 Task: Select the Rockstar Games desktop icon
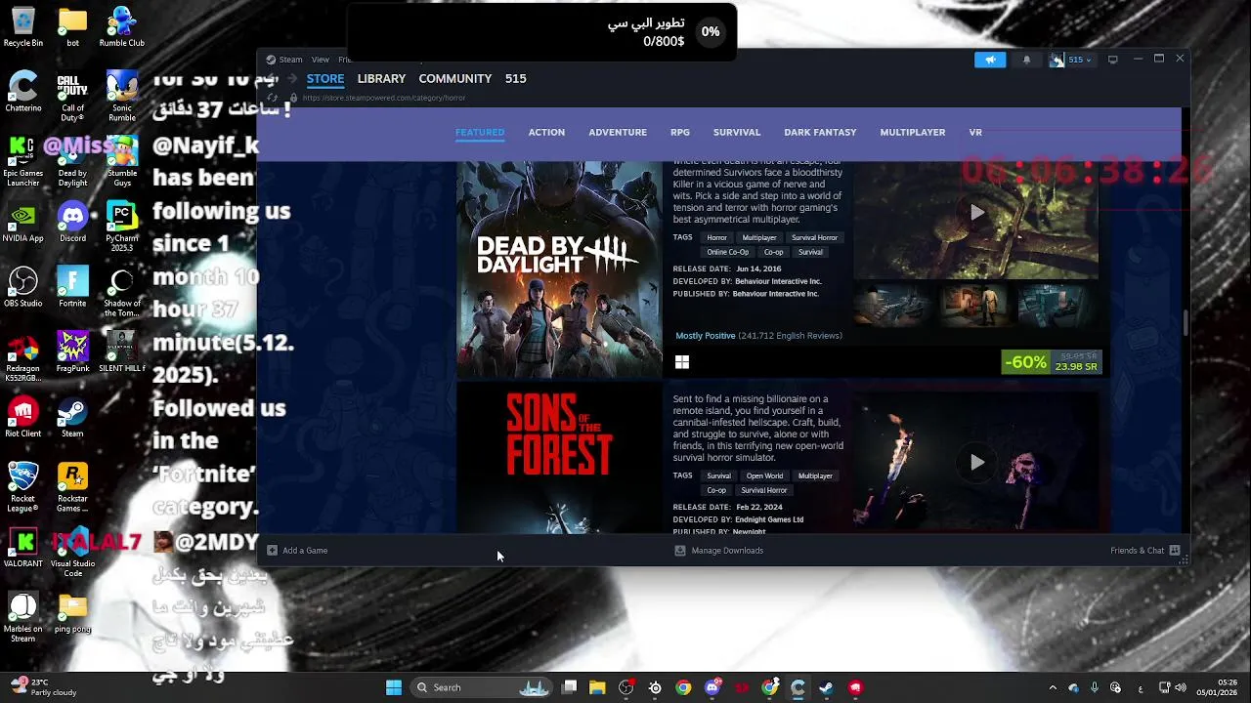click(x=72, y=486)
